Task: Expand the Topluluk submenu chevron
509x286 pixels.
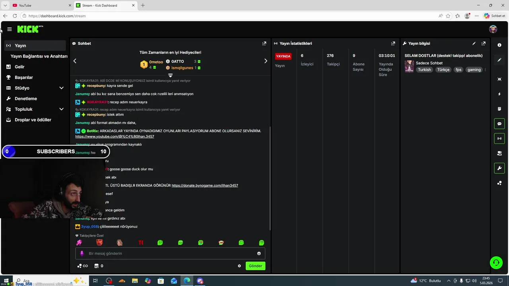Action: pyautogui.click(x=61, y=109)
